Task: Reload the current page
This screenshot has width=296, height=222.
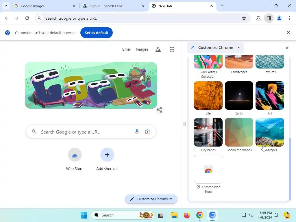Action: pos(27,18)
